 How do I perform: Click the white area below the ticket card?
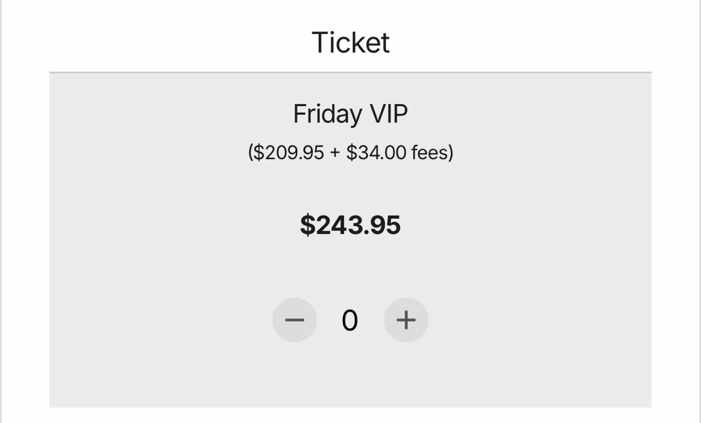click(350, 415)
